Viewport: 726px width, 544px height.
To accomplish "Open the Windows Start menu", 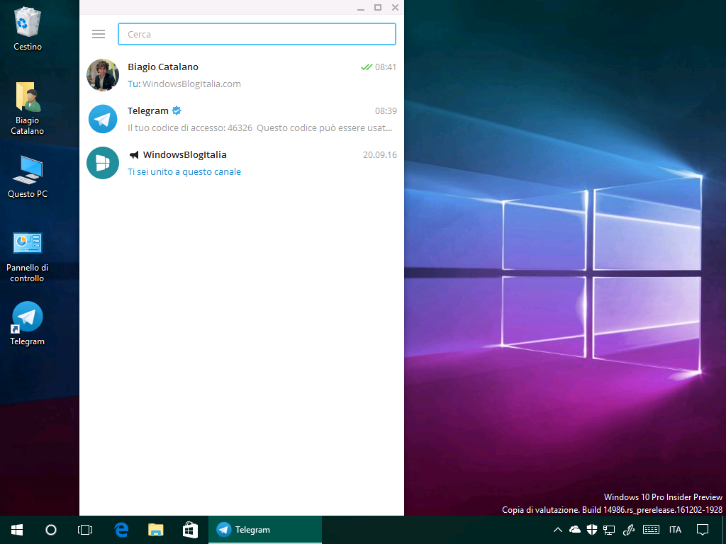I will [17, 530].
